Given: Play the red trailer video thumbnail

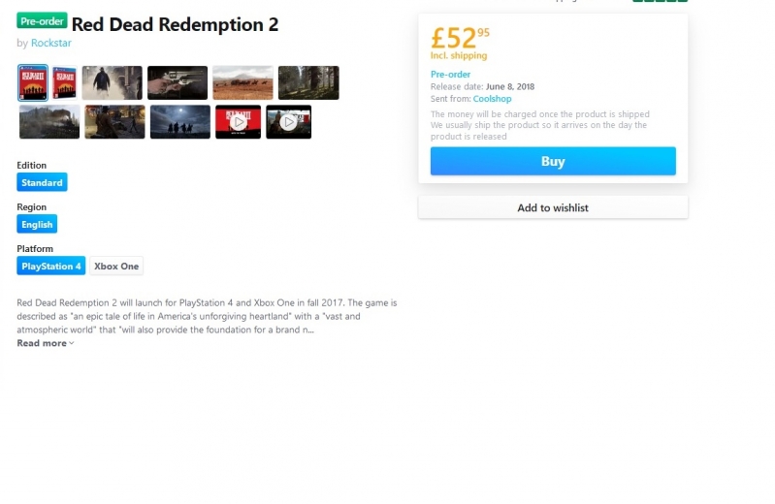Looking at the screenshot, I should click(x=239, y=121).
